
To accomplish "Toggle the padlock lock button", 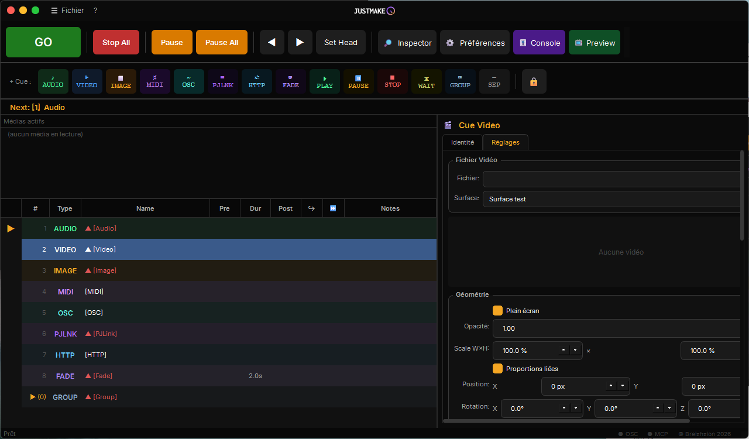I will click(x=534, y=82).
